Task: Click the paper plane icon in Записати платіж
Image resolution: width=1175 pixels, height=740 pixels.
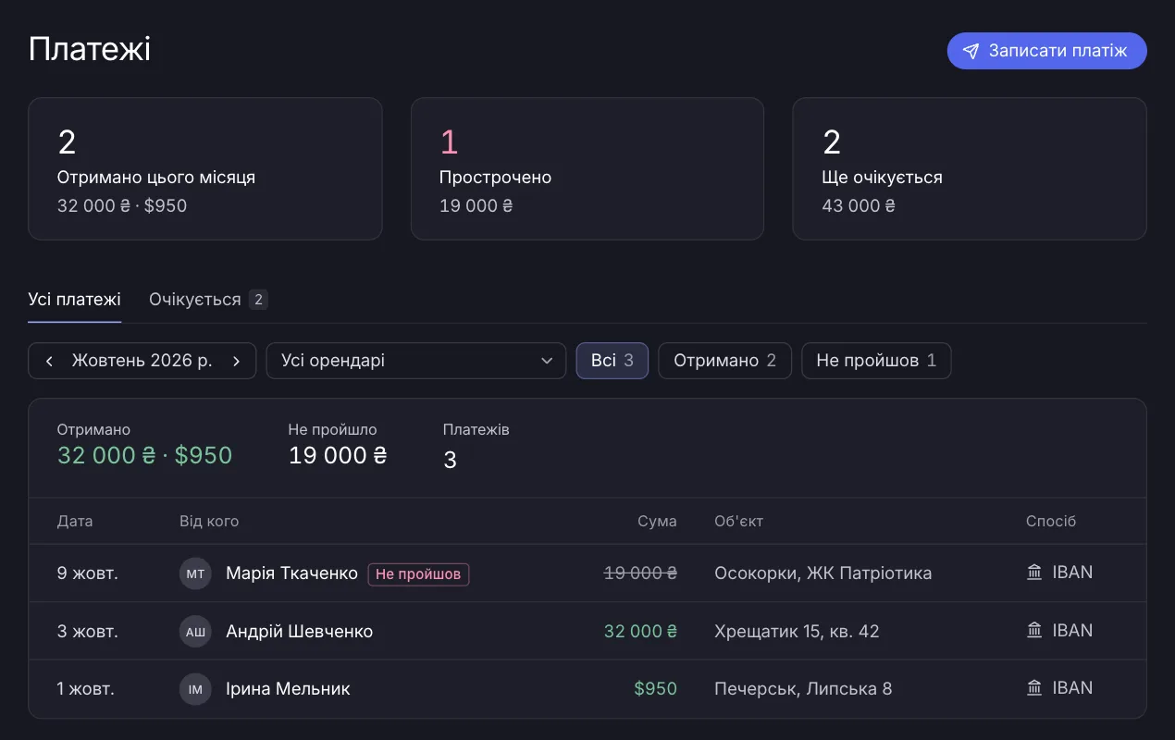Action: click(971, 51)
